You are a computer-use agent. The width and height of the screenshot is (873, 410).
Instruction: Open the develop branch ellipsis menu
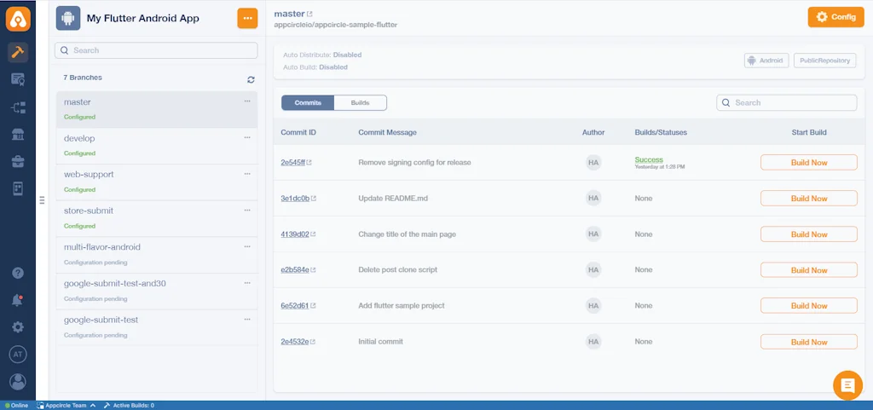247,137
